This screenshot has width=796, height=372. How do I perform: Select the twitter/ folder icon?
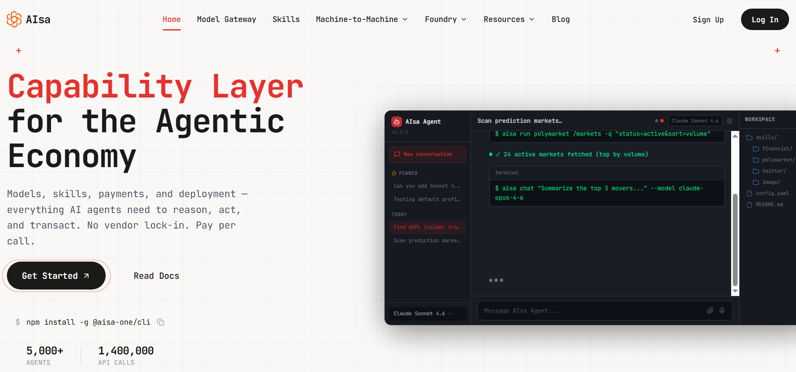756,171
